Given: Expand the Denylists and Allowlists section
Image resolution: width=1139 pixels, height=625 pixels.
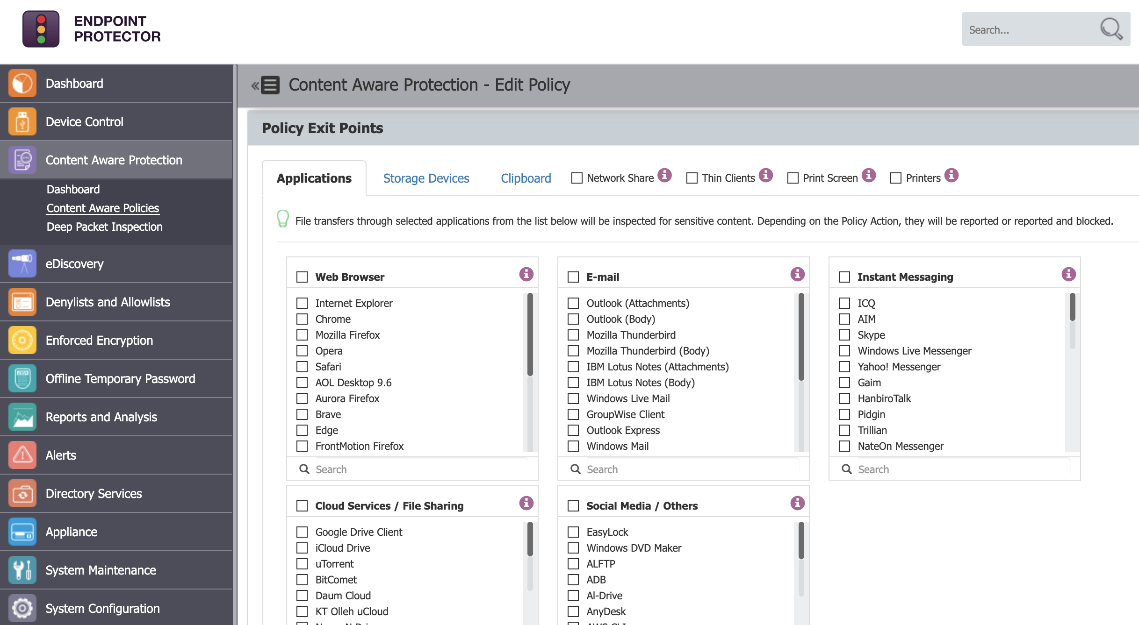Looking at the screenshot, I should (x=108, y=302).
